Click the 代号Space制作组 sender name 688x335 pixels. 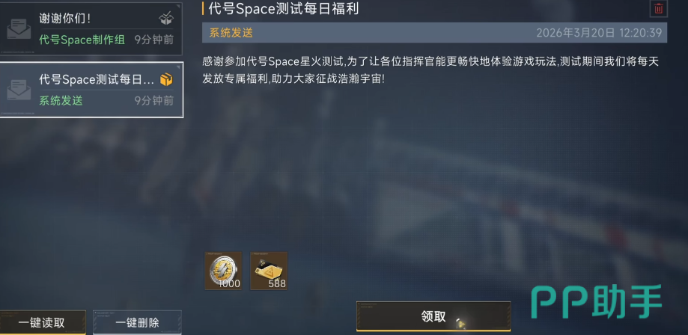point(82,40)
